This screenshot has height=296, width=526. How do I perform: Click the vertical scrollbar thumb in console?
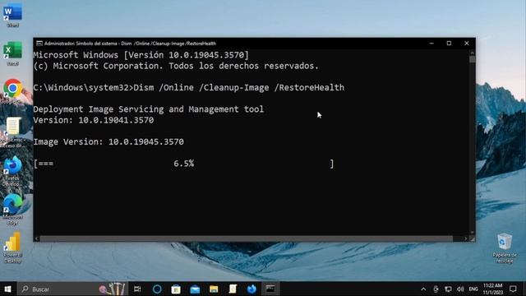point(472,59)
